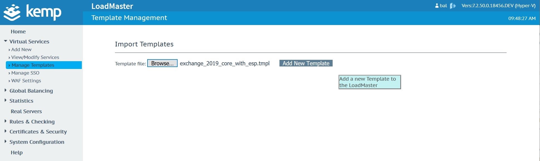This screenshot has height=161, width=540.
Task: Open the Help menu item
Action: pos(17,153)
